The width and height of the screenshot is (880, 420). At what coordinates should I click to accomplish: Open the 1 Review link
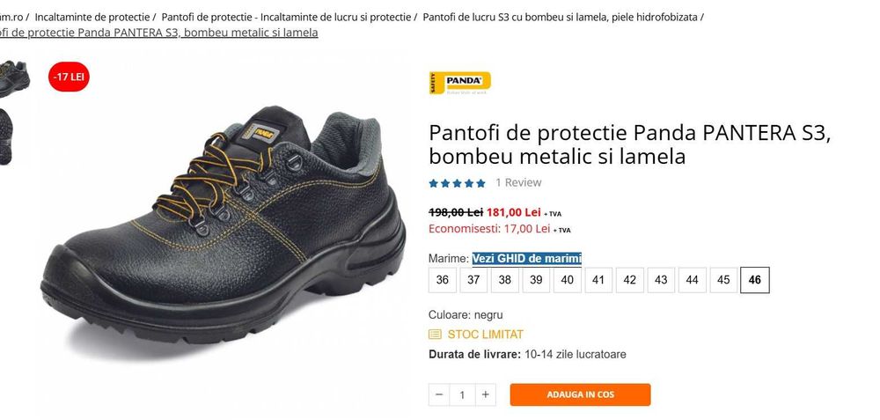(518, 182)
